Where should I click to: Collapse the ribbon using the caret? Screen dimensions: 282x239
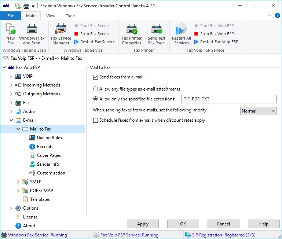click(x=270, y=15)
